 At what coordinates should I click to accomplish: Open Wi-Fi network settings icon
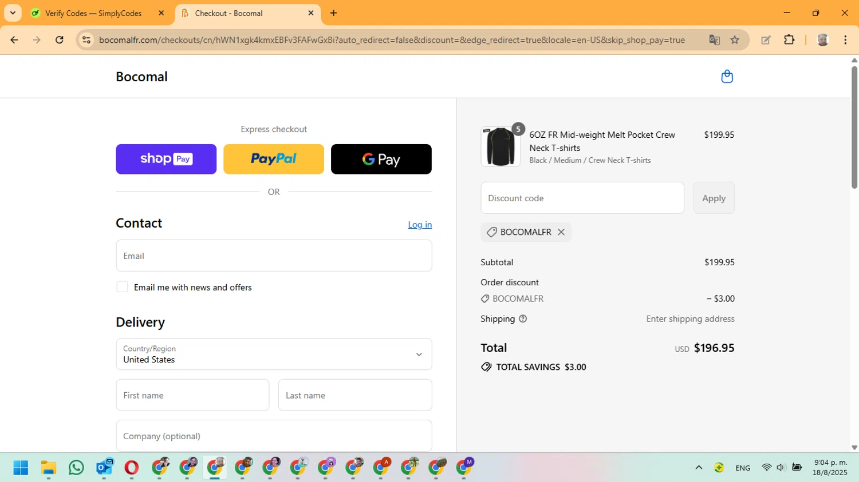[766, 468]
